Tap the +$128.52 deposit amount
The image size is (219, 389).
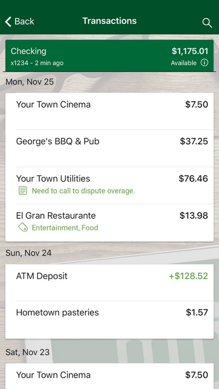pos(188,276)
